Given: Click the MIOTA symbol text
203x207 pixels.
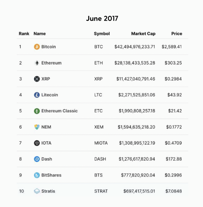Looking at the screenshot, I should tap(101, 143).
